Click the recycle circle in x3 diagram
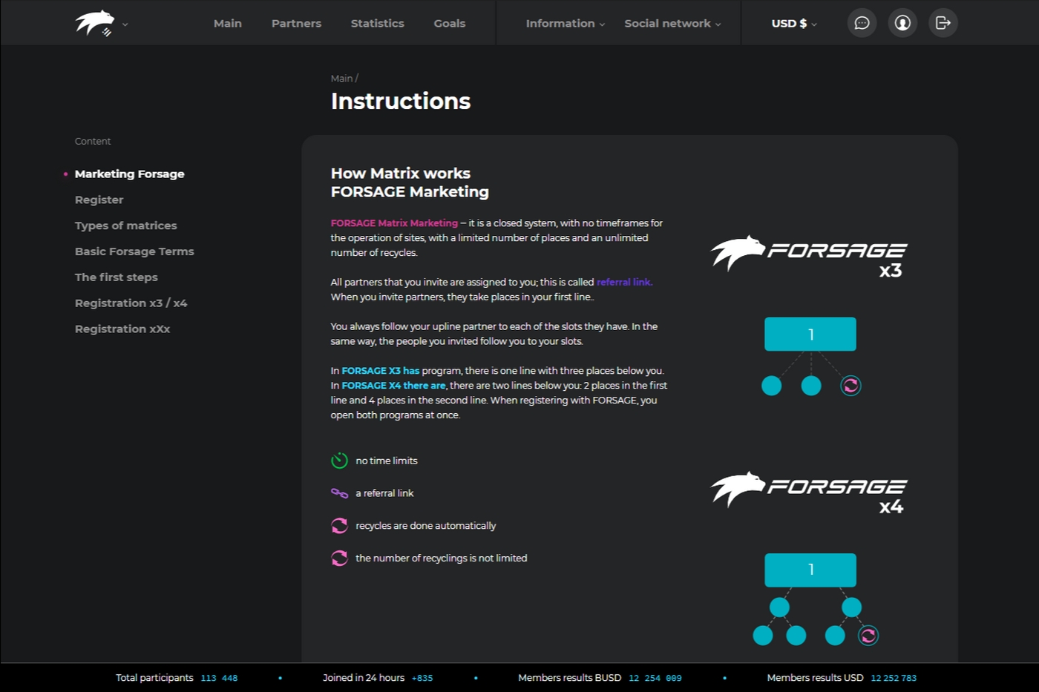1039x692 pixels. (850, 386)
